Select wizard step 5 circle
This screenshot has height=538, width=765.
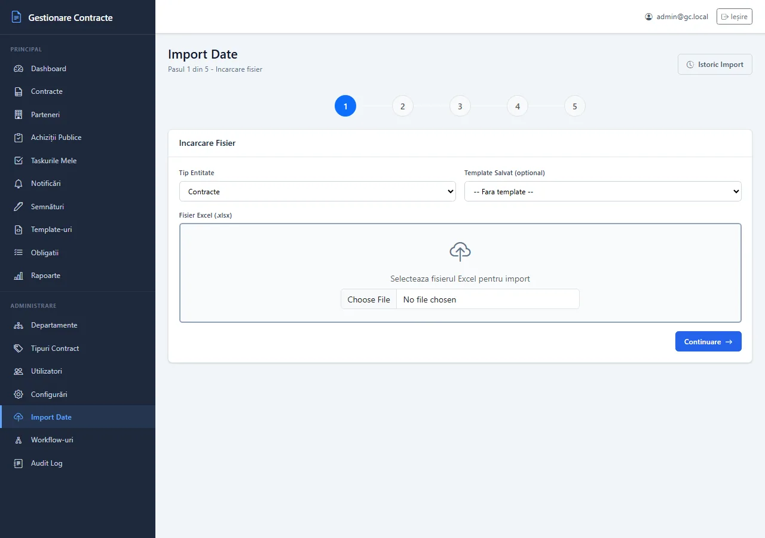[x=575, y=106]
